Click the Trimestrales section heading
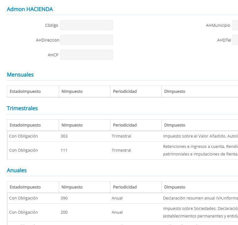The width and height of the screenshot is (238, 225). click(x=22, y=108)
